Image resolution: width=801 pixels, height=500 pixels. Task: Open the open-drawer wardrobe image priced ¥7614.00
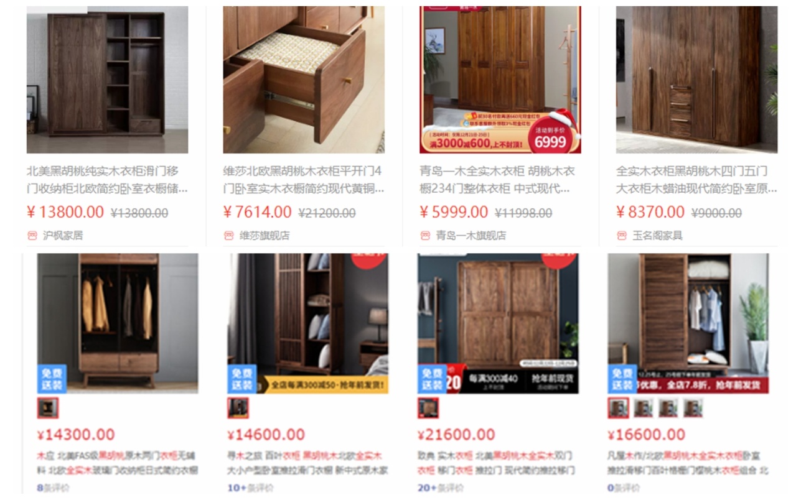304,80
